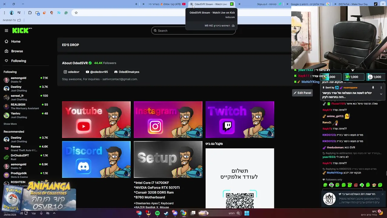Expand the pinned message chevron
This screenshot has height=218, width=387.
pos(381,94)
